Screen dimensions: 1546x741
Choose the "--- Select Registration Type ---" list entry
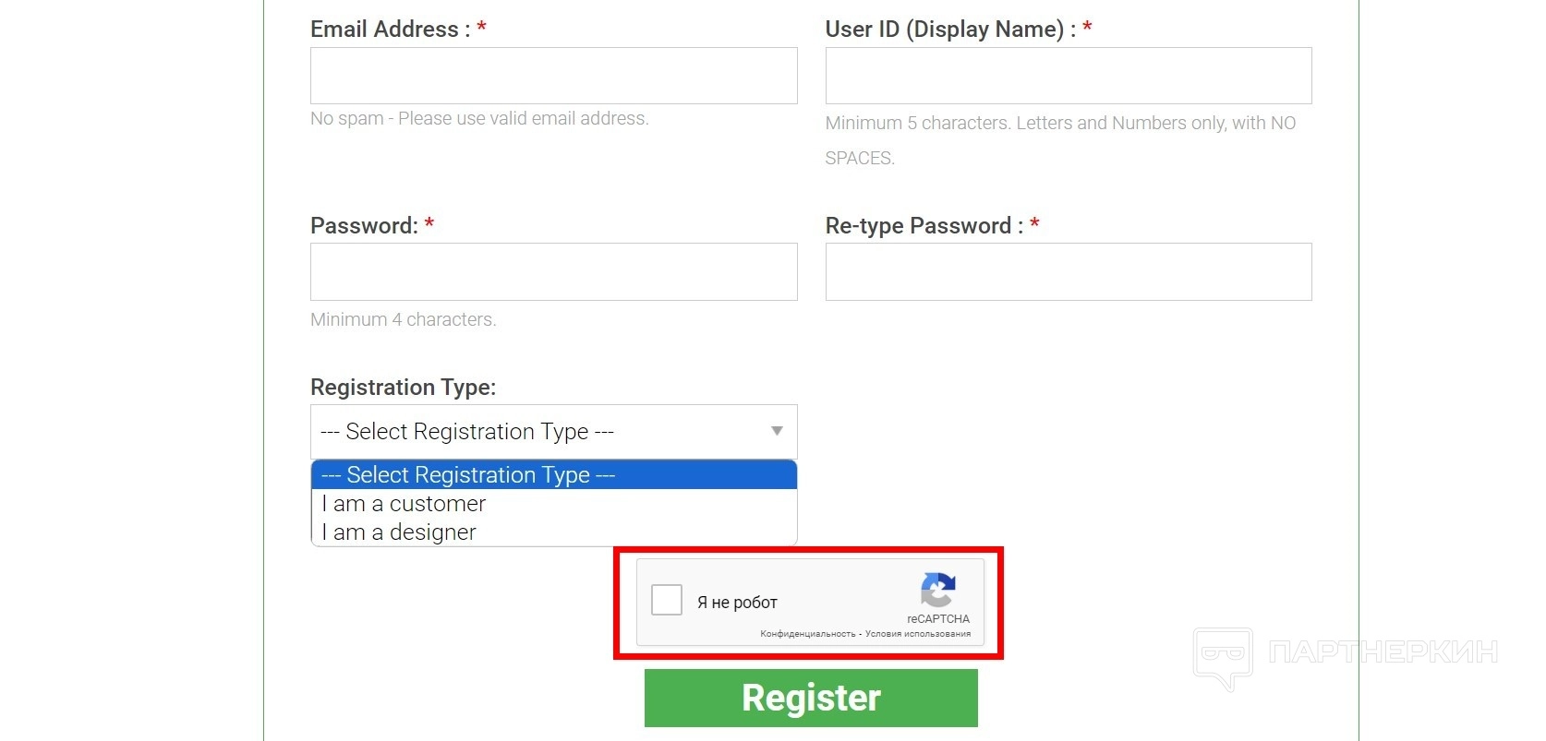468,475
